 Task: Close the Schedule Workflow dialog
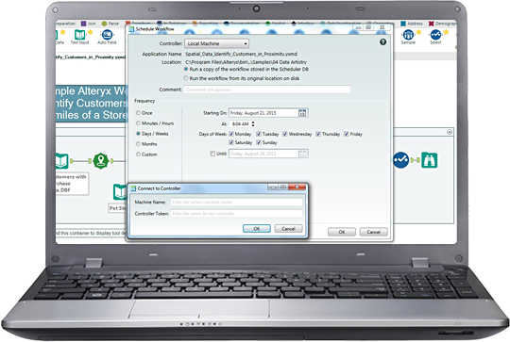pos(382,27)
